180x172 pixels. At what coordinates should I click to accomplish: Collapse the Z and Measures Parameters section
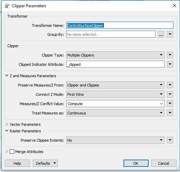point(7,75)
